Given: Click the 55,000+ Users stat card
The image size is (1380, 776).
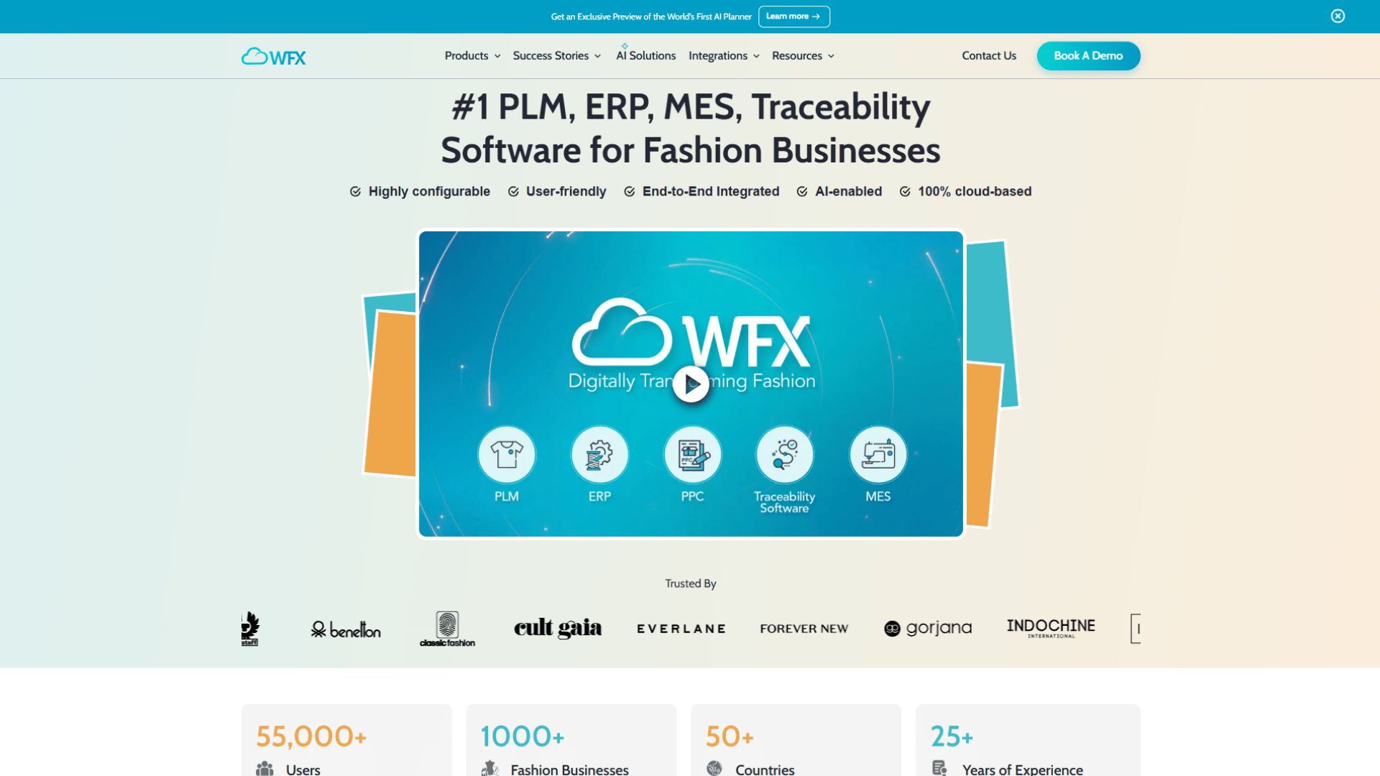Looking at the screenshot, I should 346,740.
